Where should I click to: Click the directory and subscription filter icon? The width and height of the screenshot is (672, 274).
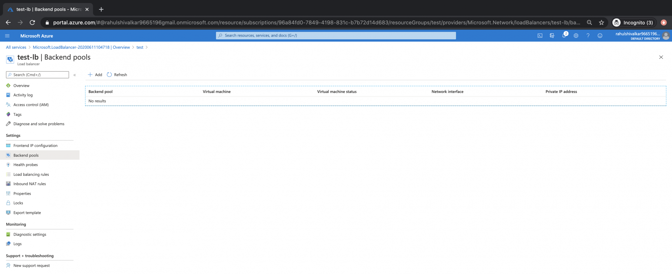click(552, 36)
